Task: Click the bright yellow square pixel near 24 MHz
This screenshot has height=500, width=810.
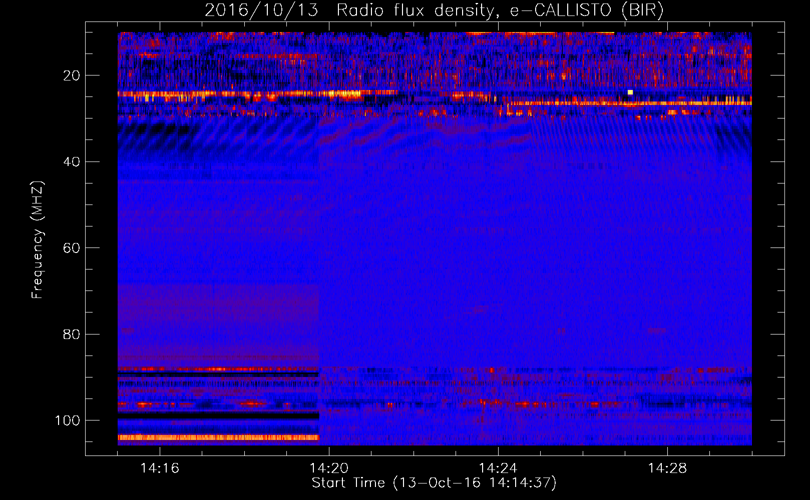Action: [x=630, y=92]
